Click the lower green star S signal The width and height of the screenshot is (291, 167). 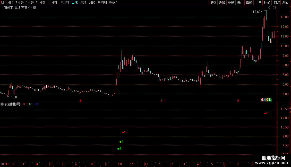pyautogui.click(x=119, y=149)
